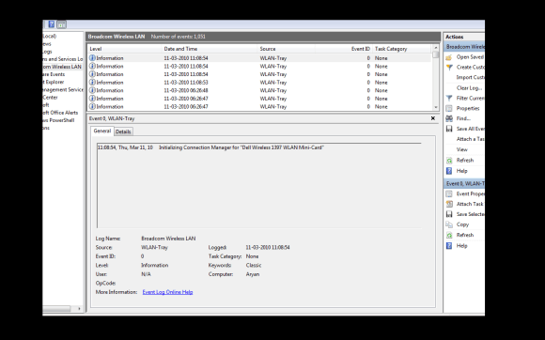This screenshot has height=340, width=545.
Task: Sort by the Source column header
Action: [x=286, y=49]
